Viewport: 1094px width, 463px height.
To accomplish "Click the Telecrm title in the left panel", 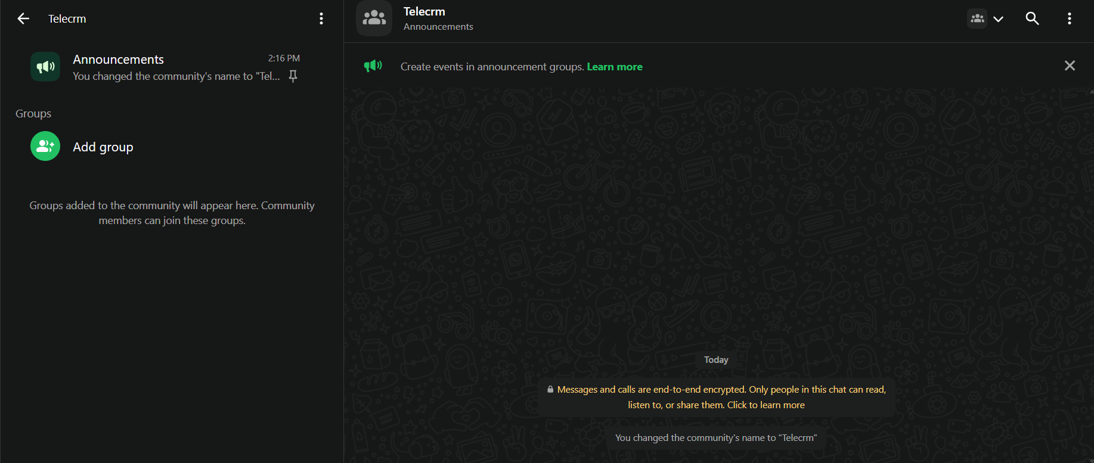I will [67, 19].
